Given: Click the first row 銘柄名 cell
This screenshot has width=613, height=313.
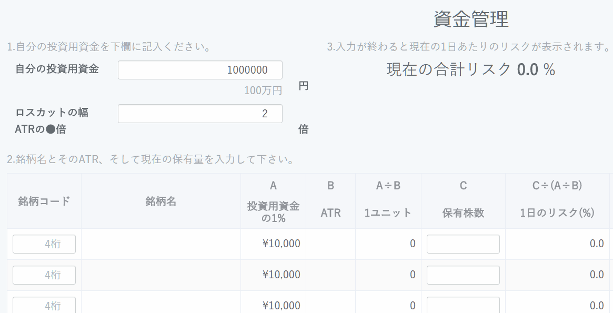Looking at the screenshot, I should 160,244.
